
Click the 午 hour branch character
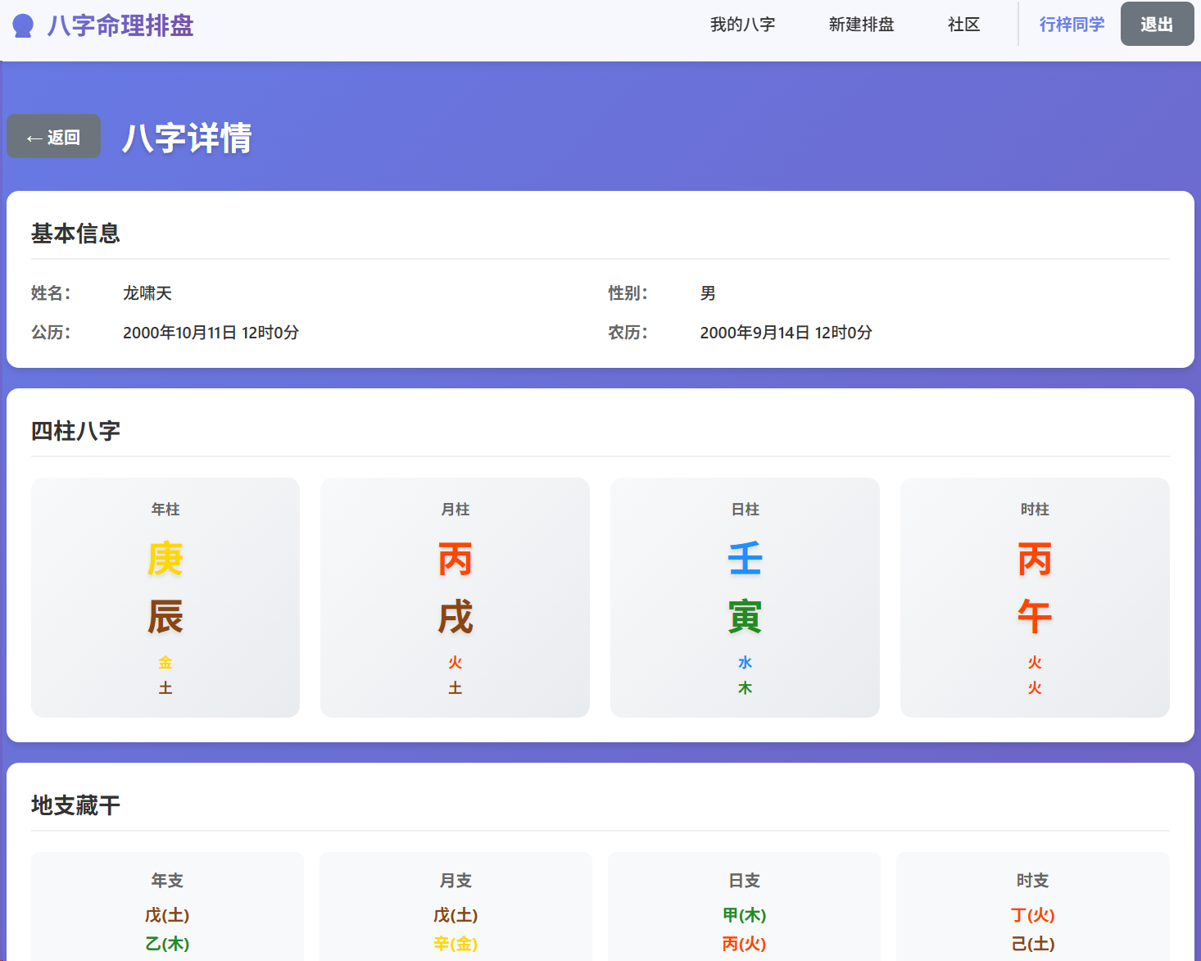[1035, 617]
